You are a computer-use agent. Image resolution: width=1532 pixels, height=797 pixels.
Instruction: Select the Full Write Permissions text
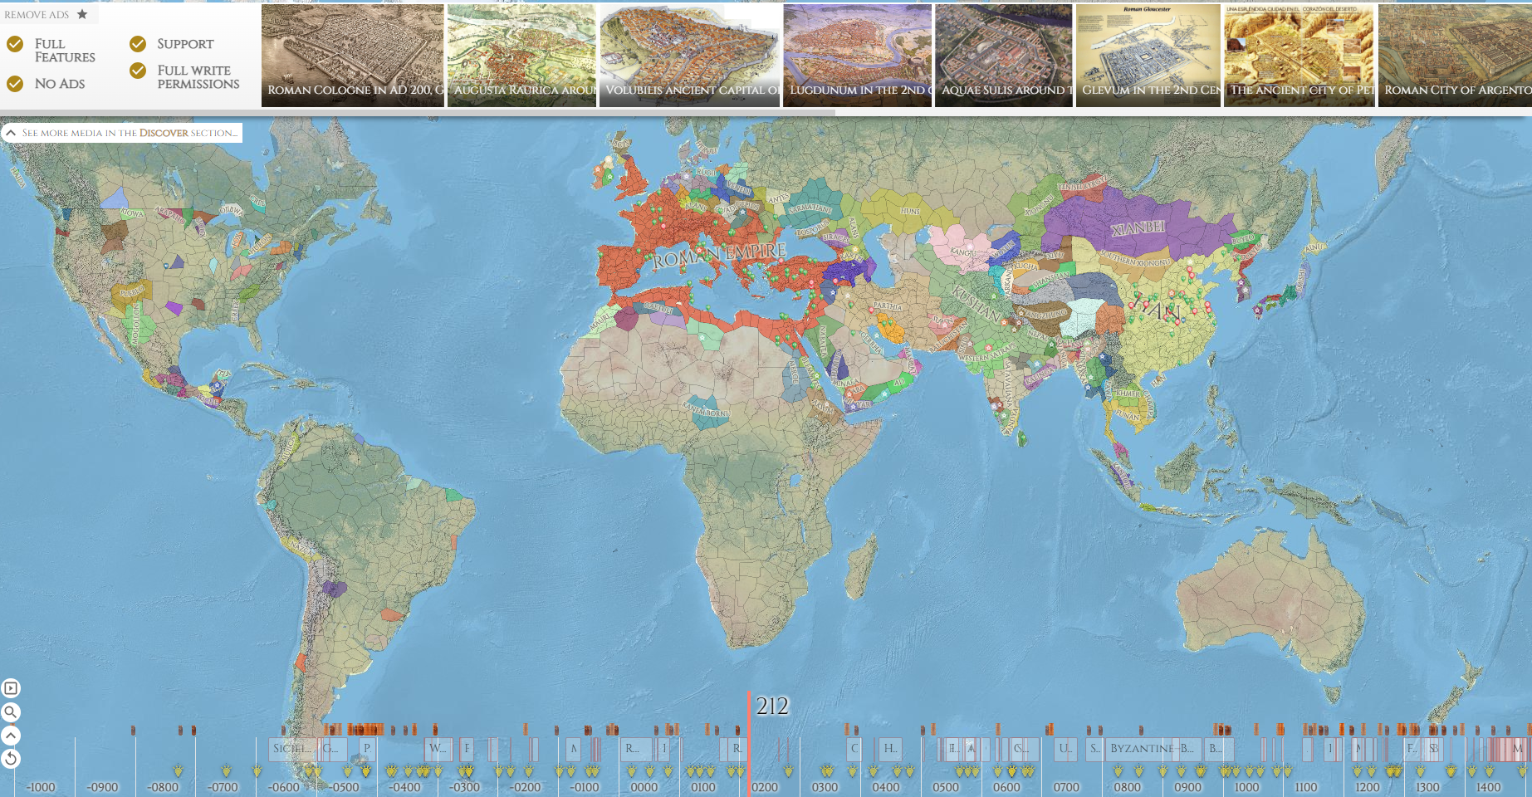pos(198,77)
